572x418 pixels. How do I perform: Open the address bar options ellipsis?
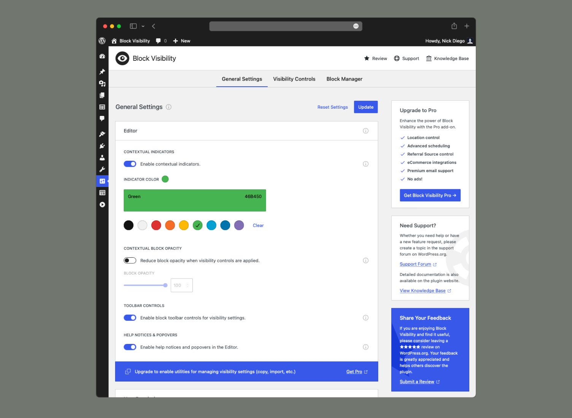tap(356, 26)
